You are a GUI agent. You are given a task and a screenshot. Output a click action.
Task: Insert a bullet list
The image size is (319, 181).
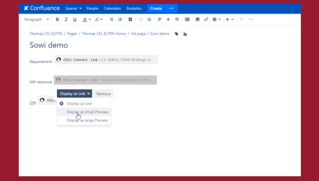point(111,19)
